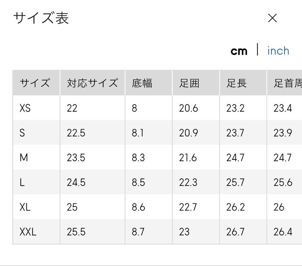
Task: Click the 23.5 value in the M row
Action: [76, 158]
